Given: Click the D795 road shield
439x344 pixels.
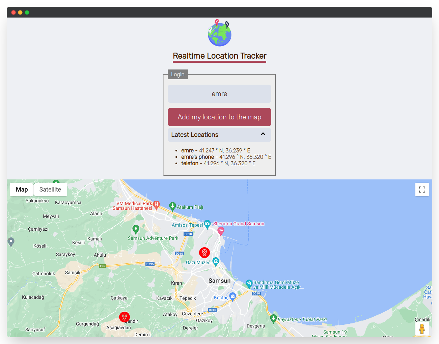Looking at the screenshot, I should (x=150, y=264).
